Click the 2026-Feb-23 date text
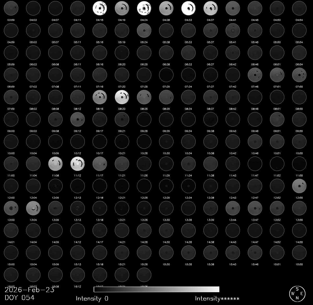313x305 pixels. (29, 290)
